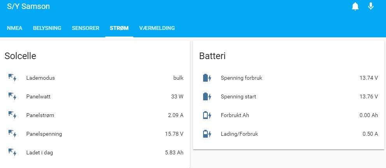Open Panelwatt details showing 33 W

point(95,97)
